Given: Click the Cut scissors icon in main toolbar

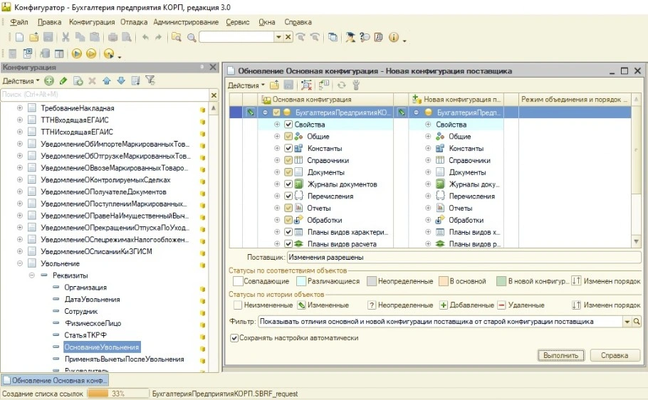Looking at the screenshot, I should click(x=66, y=37).
